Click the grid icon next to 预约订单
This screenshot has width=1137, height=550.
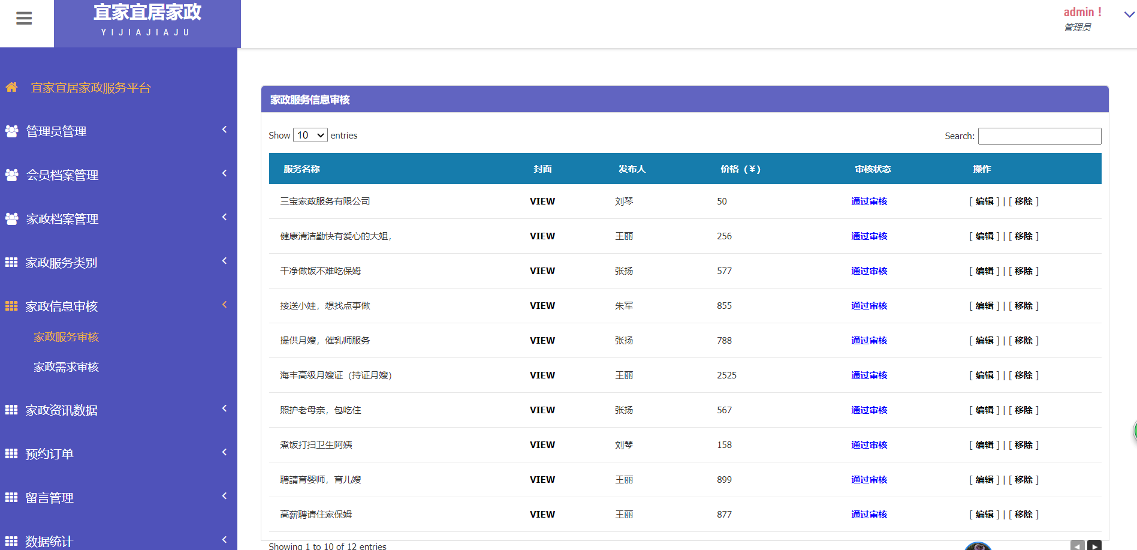[x=11, y=453]
